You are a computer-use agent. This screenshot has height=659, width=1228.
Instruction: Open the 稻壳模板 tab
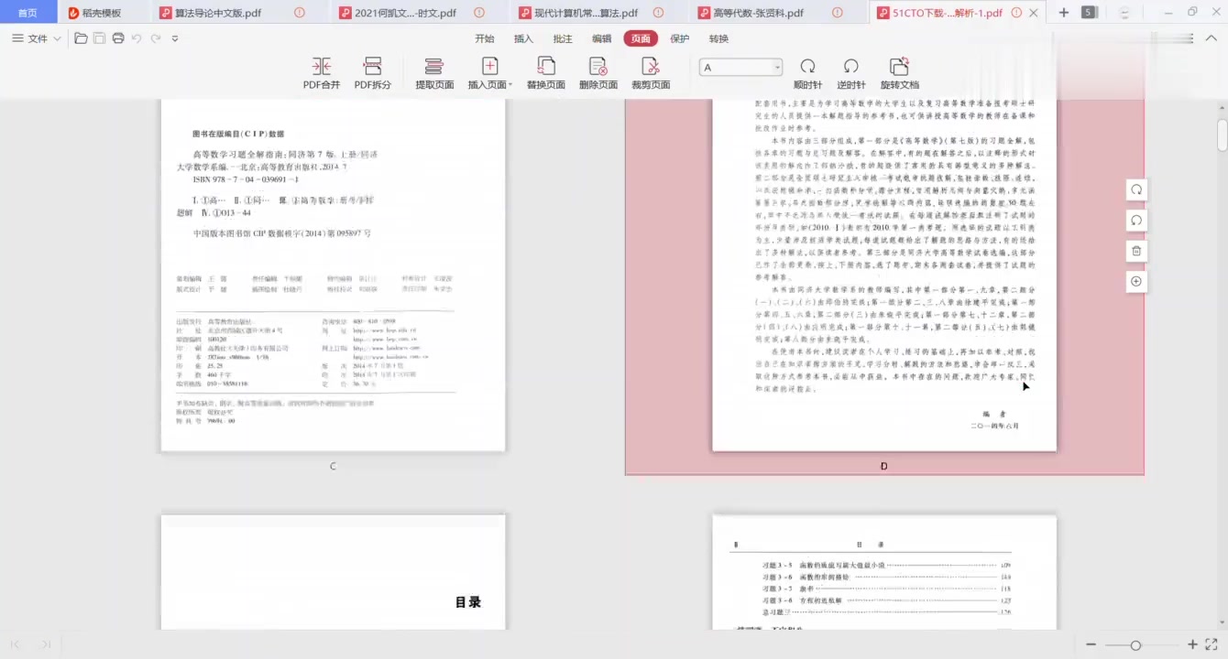click(94, 13)
